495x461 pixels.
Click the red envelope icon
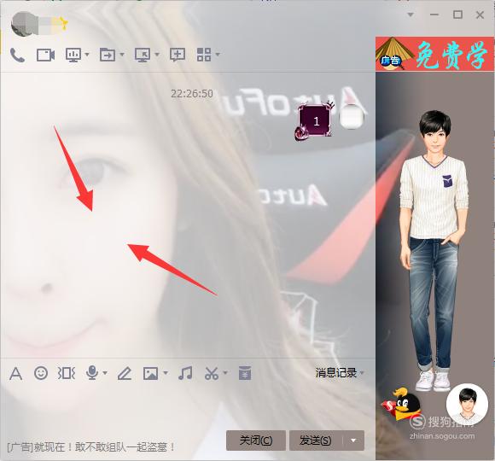[245, 373]
